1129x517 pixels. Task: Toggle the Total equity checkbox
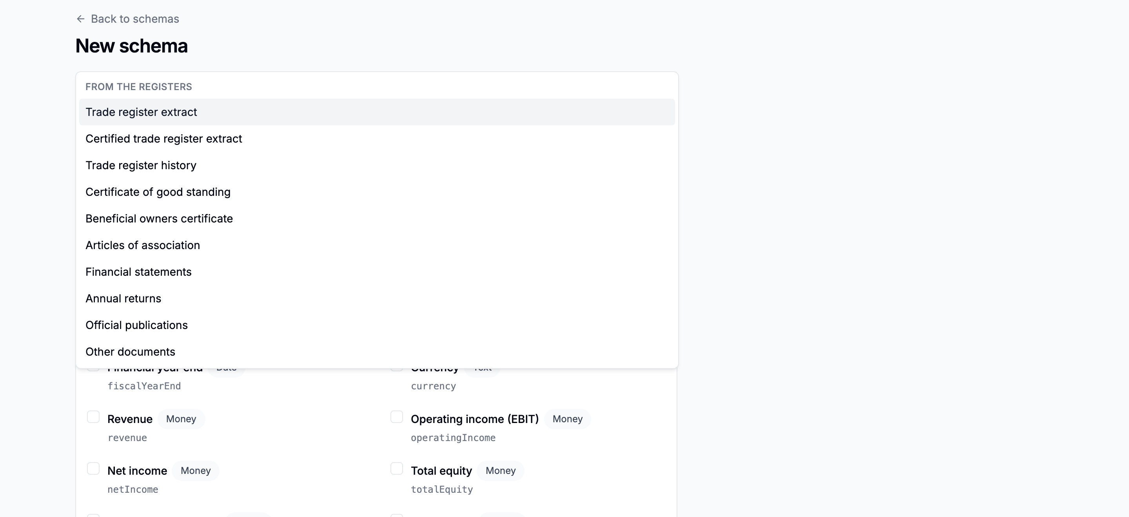[x=397, y=468]
